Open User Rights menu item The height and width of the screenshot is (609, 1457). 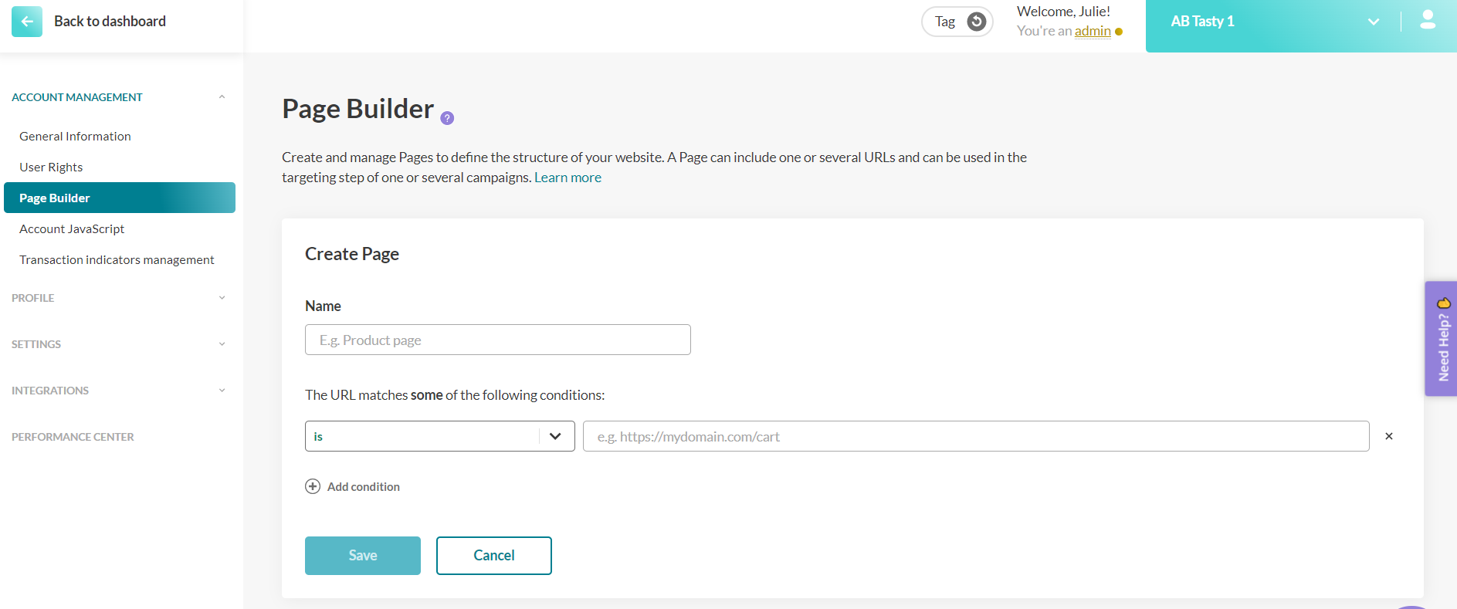pos(51,167)
